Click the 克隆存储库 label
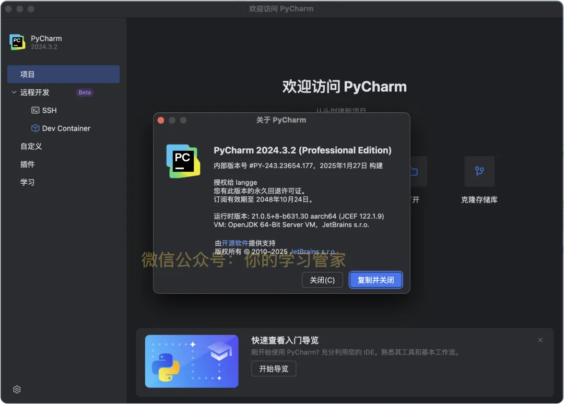 (479, 200)
